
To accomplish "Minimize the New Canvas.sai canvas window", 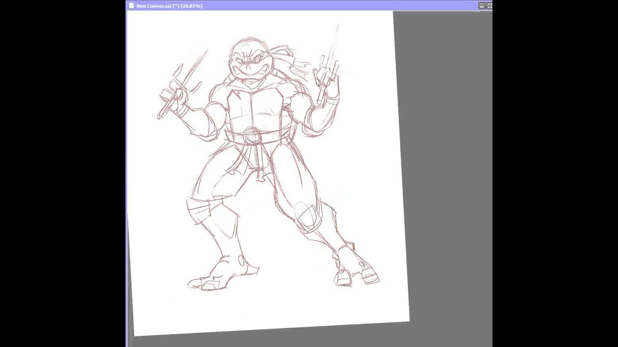I will tap(482, 6).
